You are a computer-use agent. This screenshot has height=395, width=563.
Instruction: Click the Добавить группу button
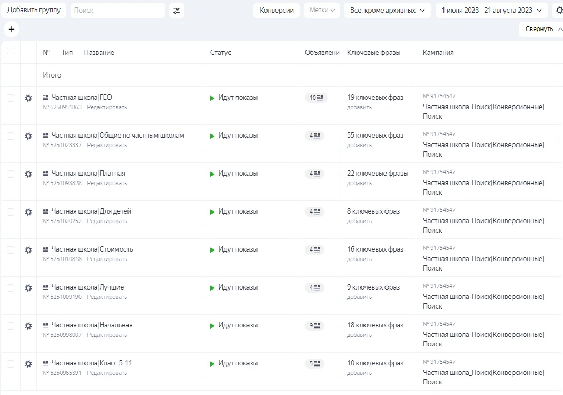tap(34, 10)
